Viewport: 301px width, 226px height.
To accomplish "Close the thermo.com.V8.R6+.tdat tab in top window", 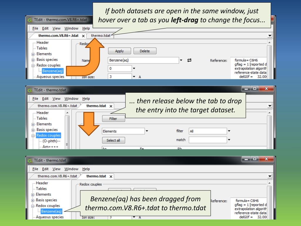I will tap(83, 36).
